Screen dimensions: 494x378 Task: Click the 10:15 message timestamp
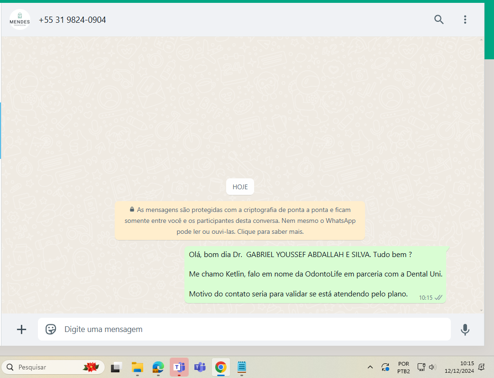click(x=426, y=297)
